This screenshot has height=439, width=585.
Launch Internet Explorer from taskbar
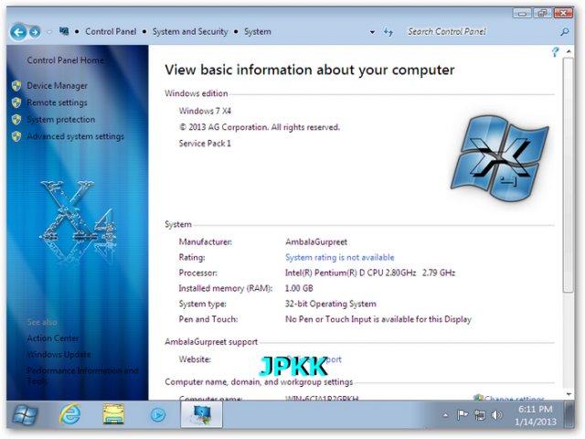[x=69, y=414]
